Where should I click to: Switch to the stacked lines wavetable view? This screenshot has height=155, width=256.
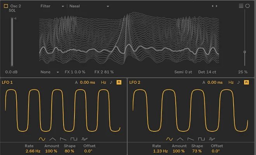coord(241,6)
